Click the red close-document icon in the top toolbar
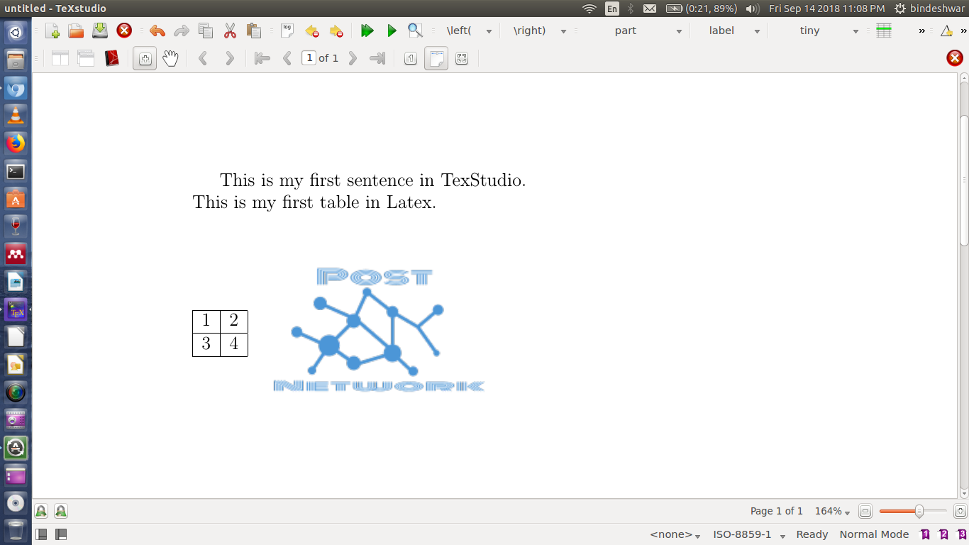The height and width of the screenshot is (545, 969). [x=124, y=31]
